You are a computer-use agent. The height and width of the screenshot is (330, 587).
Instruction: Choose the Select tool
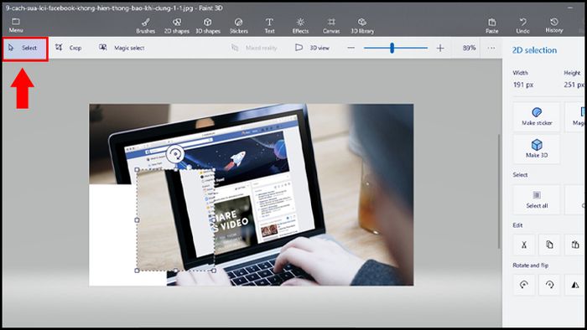tap(25, 48)
